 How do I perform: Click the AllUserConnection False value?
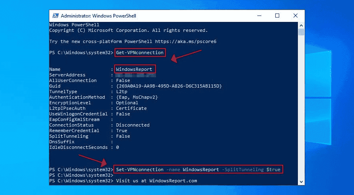[x=123, y=80]
